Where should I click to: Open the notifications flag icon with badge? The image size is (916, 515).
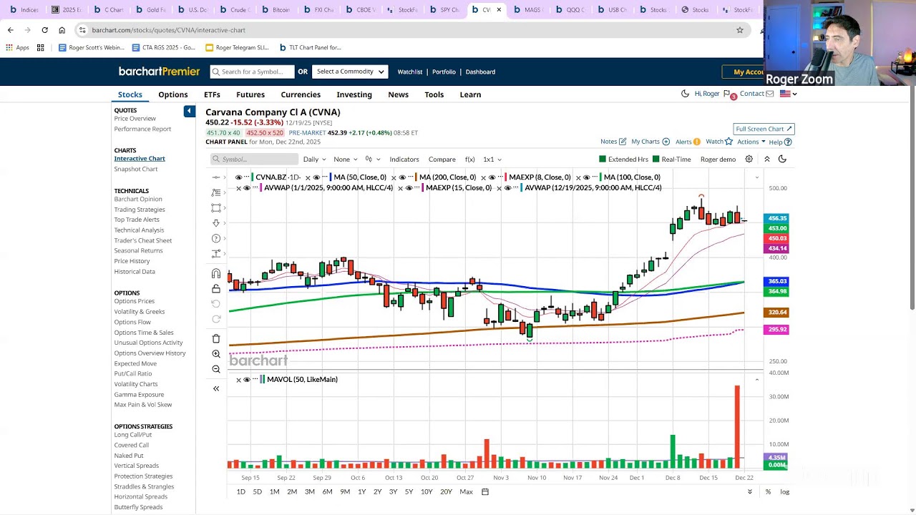pyautogui.click(x=729, y=94)
